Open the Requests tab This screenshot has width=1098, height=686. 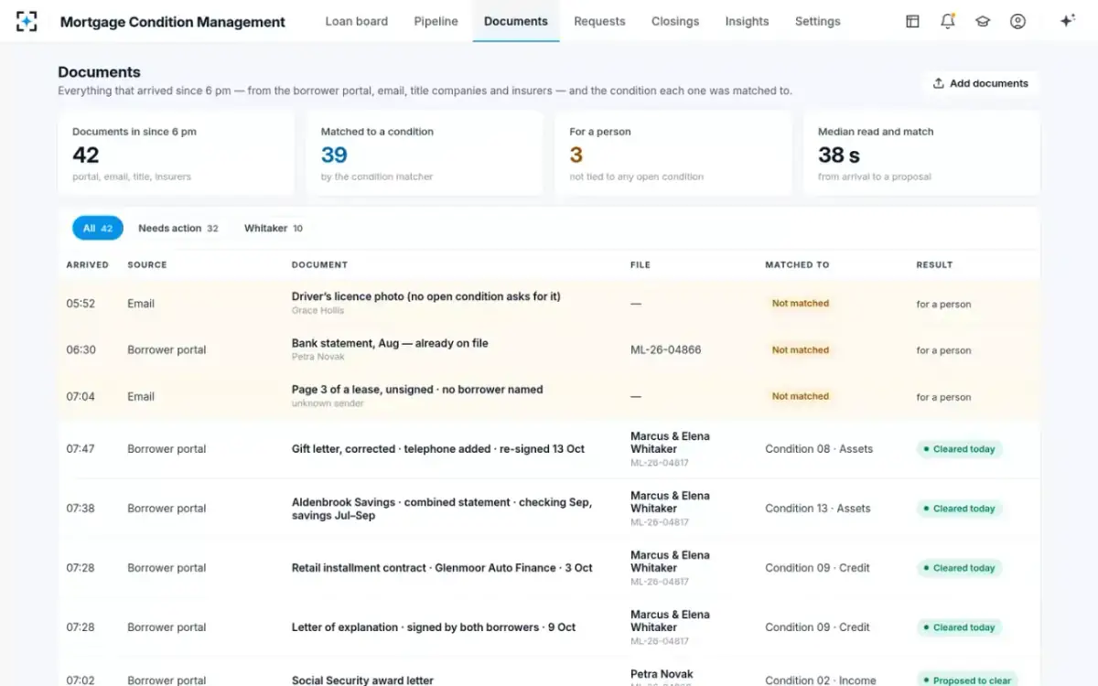click(x=599, y=21)
